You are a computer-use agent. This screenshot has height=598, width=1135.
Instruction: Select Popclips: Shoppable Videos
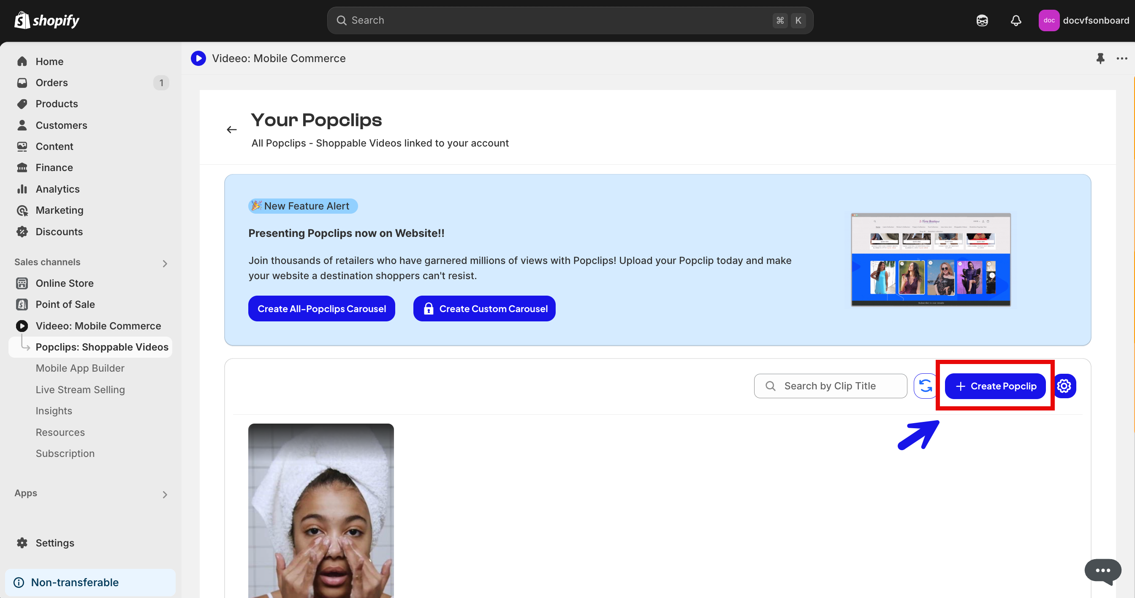(x=90, y=347)
